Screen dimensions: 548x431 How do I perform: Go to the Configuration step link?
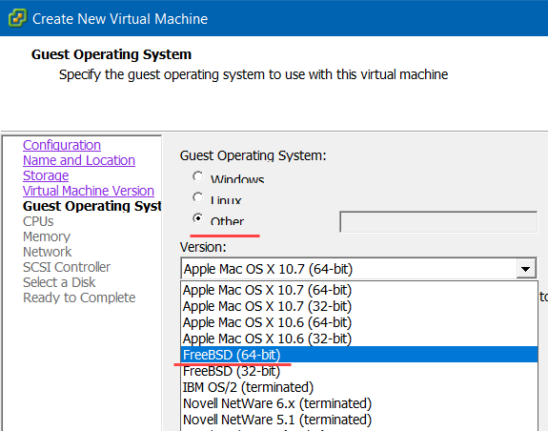click(62, 145)
